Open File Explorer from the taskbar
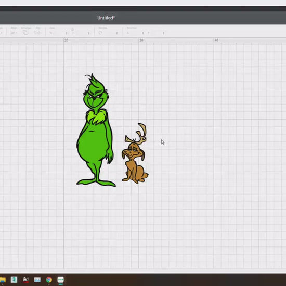Screen dimensions: 286x286 click(3, 280)
